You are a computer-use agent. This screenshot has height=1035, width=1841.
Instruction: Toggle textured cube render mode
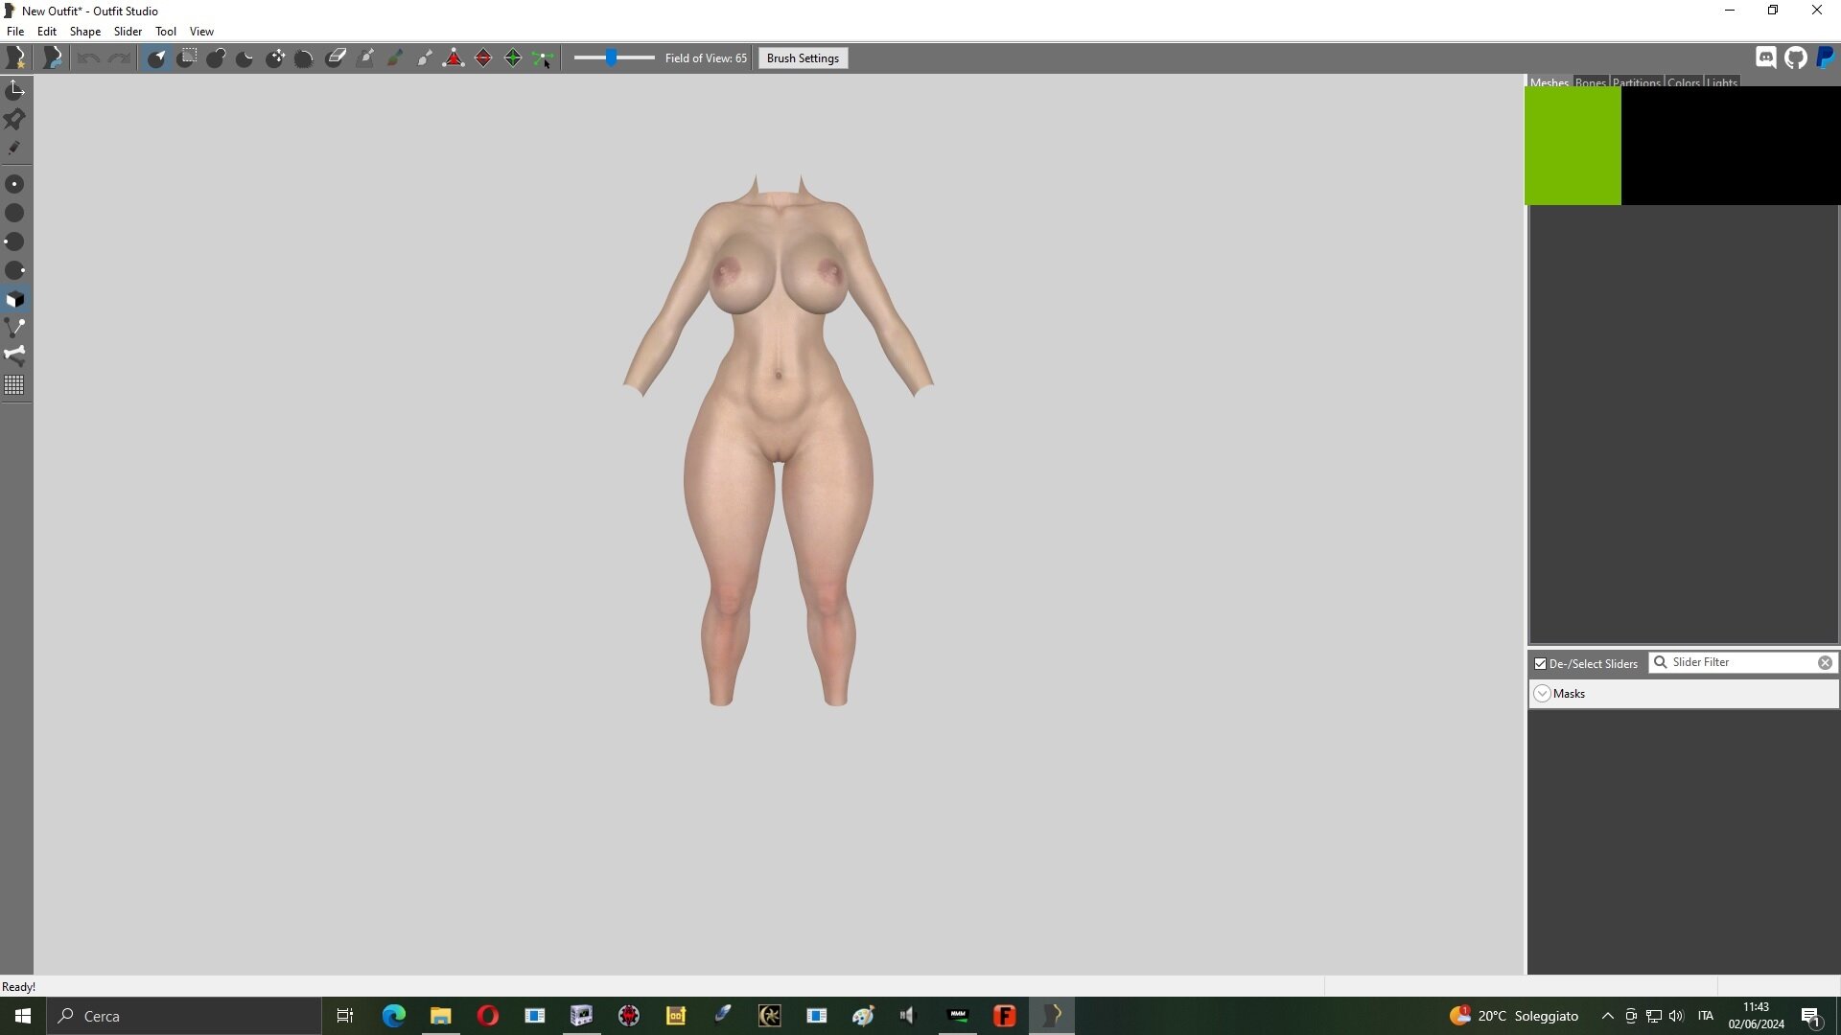point(14,299)
